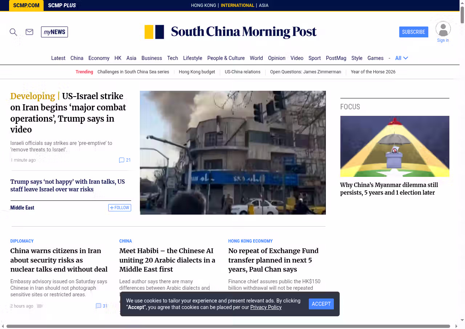Click the user profile avatar icon
The height and width of the screenshot is (329, 465).
tap(443, 29)
